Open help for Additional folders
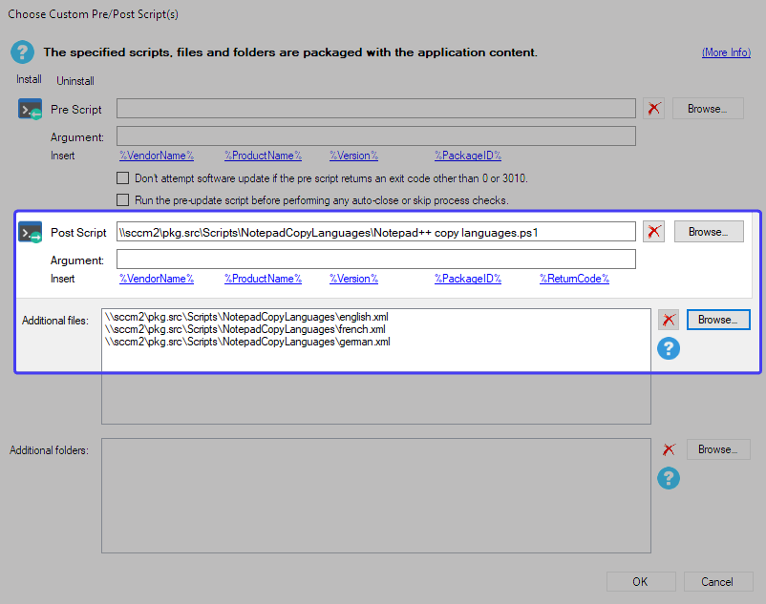 (669, 478)
